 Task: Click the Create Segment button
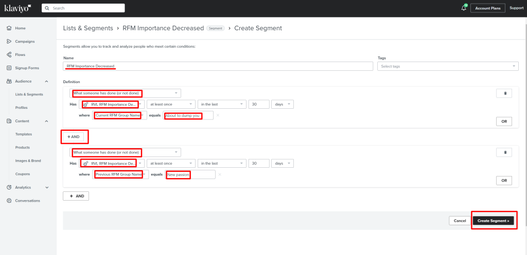(x=493, y=221)
